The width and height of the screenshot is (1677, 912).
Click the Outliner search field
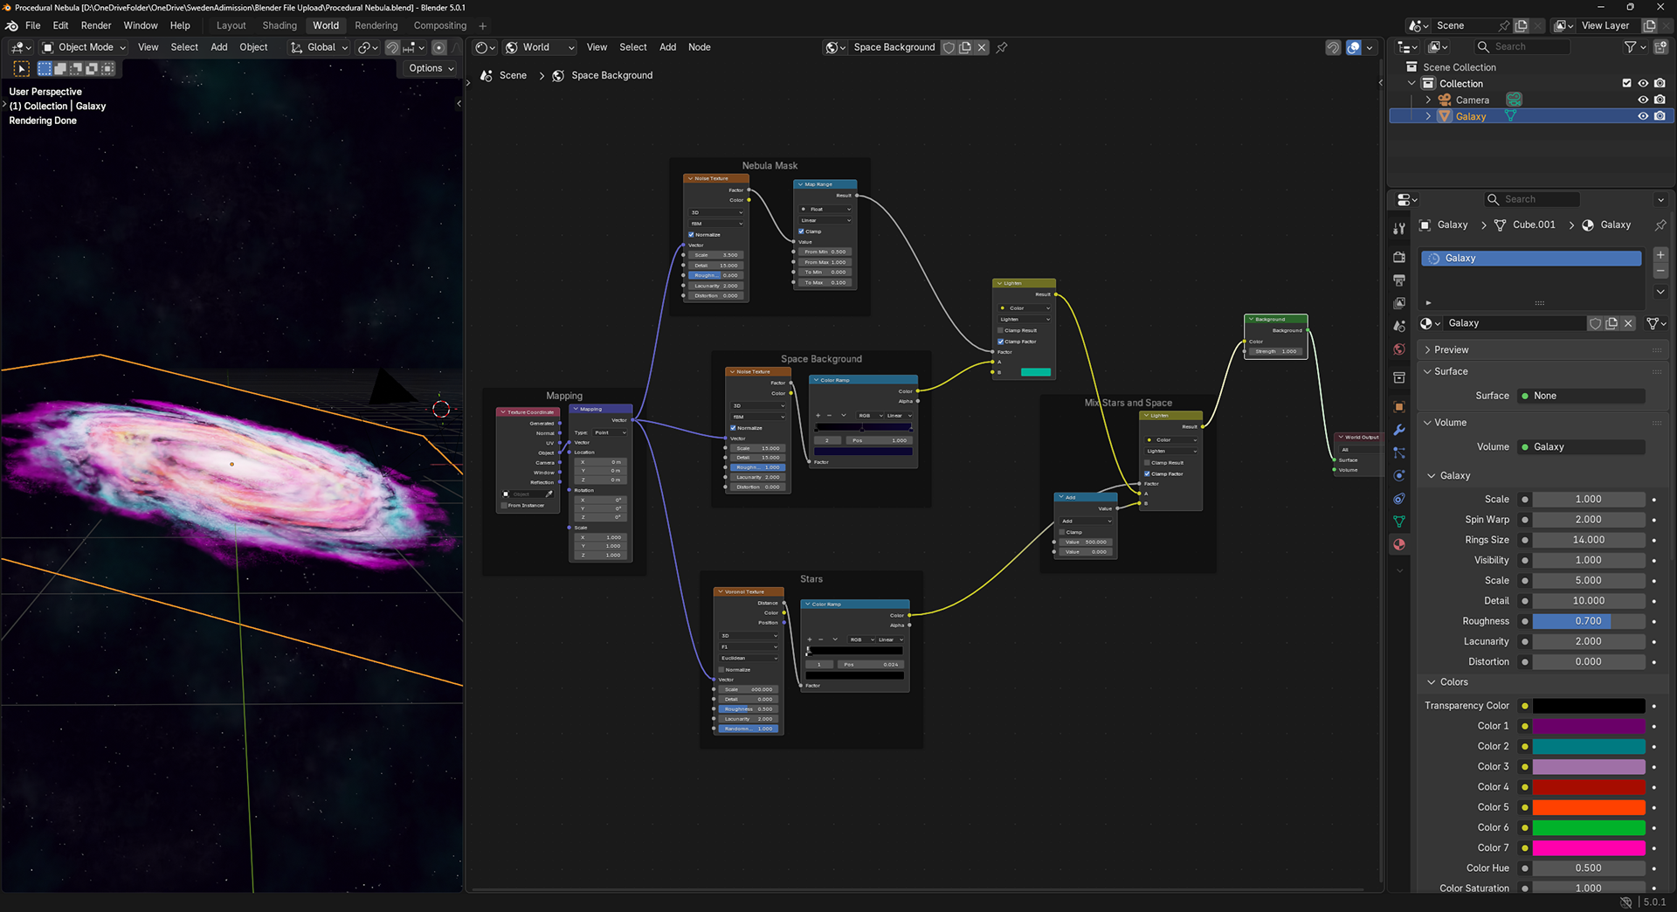click(1522, 47)
